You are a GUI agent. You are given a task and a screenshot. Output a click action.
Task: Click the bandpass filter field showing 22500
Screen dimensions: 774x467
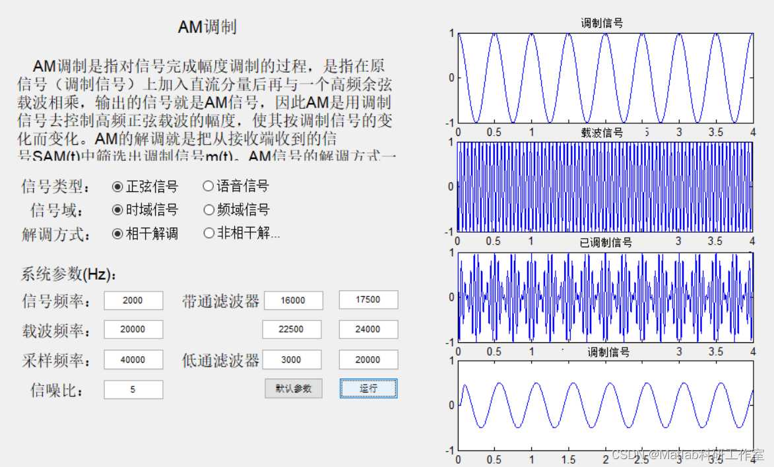[292, 329]
